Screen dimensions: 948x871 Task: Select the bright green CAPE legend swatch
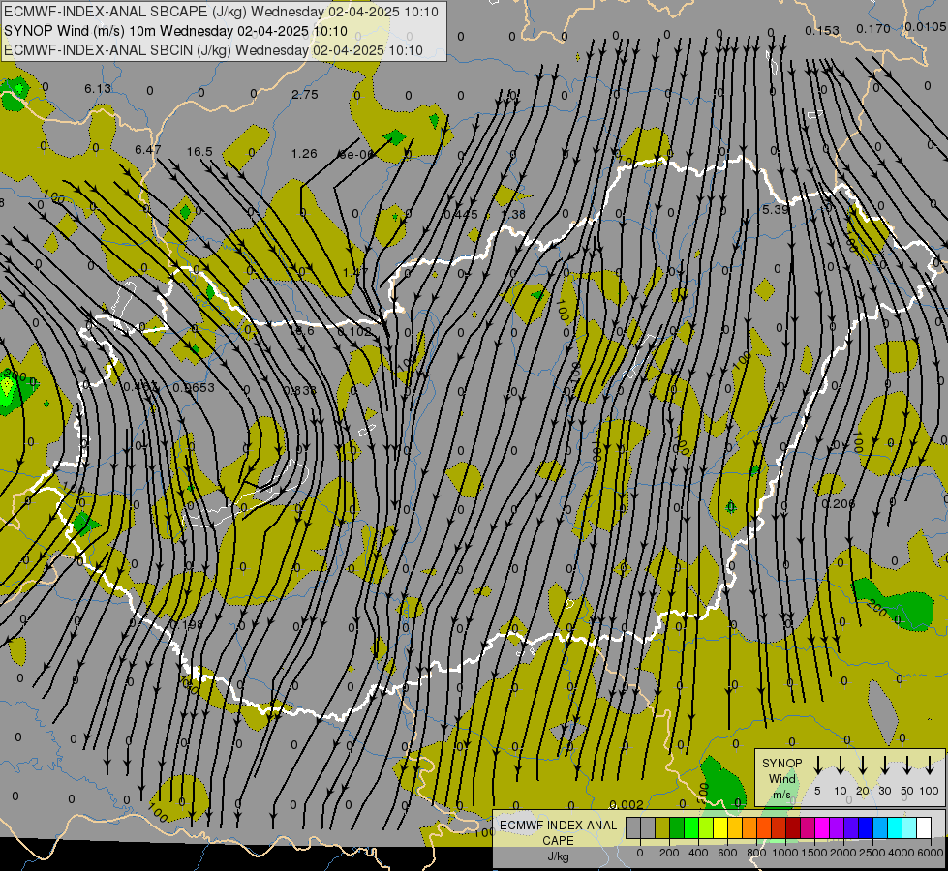pos(691,827)
